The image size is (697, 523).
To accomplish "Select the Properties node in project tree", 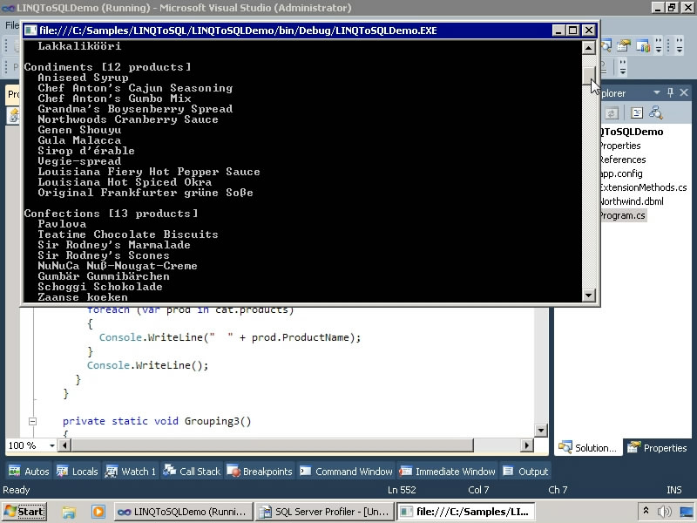I will tap(619, 146).
